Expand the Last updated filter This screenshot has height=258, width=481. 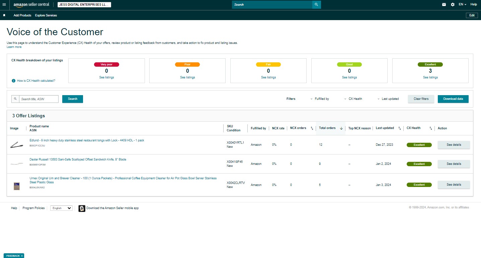tap(388, 99)
